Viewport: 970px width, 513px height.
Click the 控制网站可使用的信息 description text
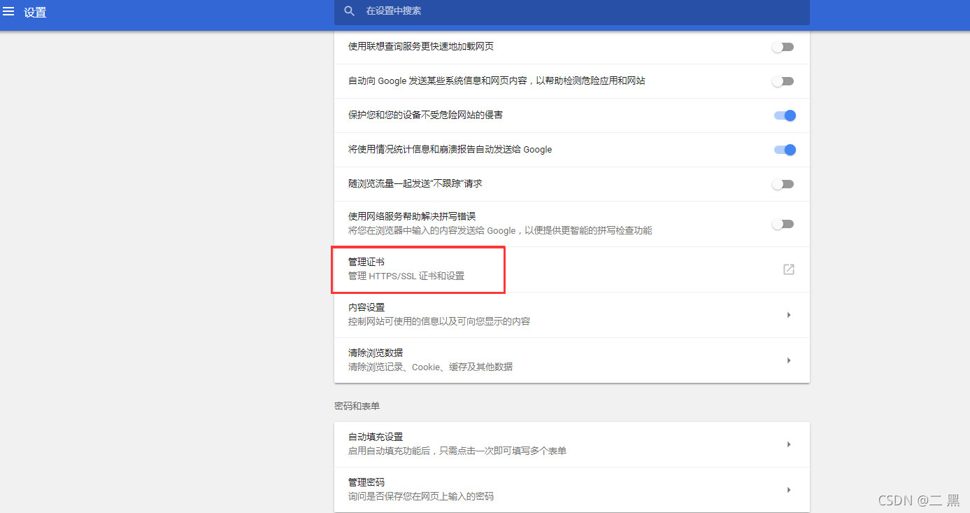(439, 321)
